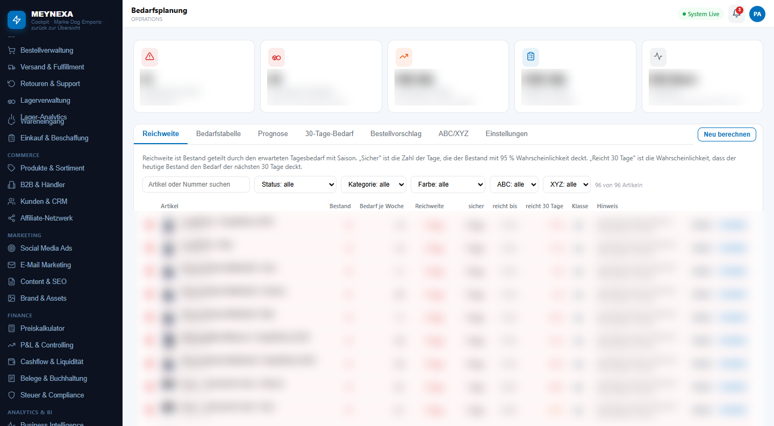Click the red warning triangle card icon
Image resolution: width=774 pixels, height=426 pixels.
149,56
